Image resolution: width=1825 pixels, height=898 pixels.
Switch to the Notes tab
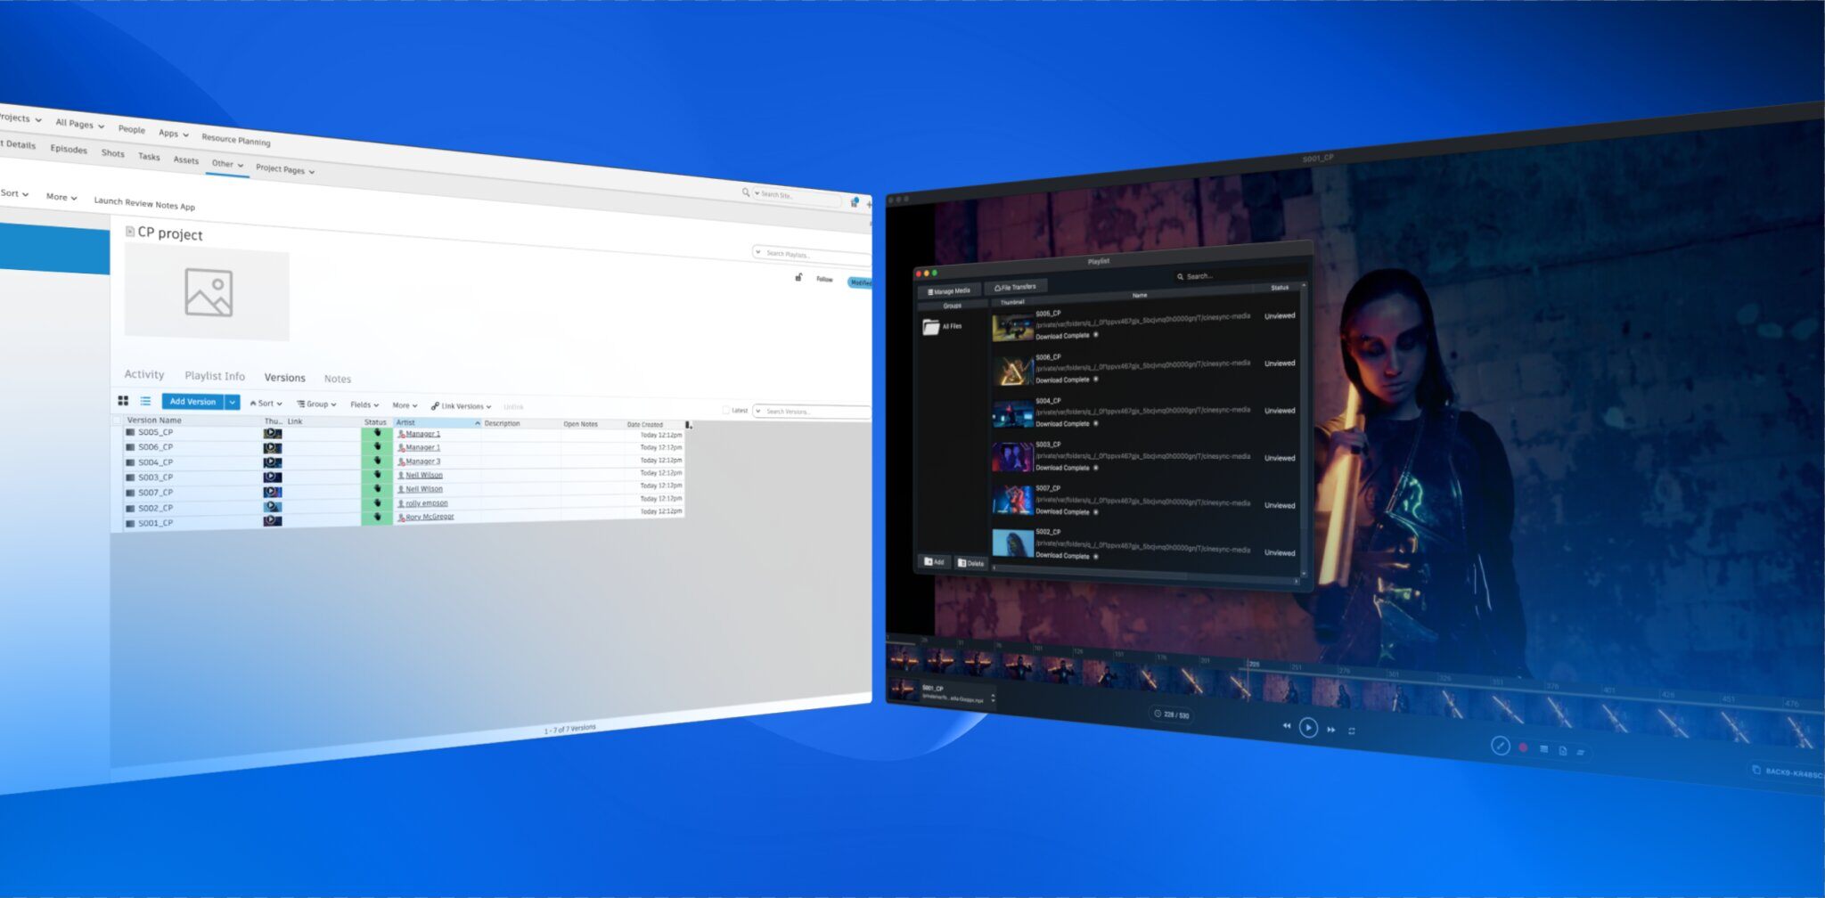338,379
